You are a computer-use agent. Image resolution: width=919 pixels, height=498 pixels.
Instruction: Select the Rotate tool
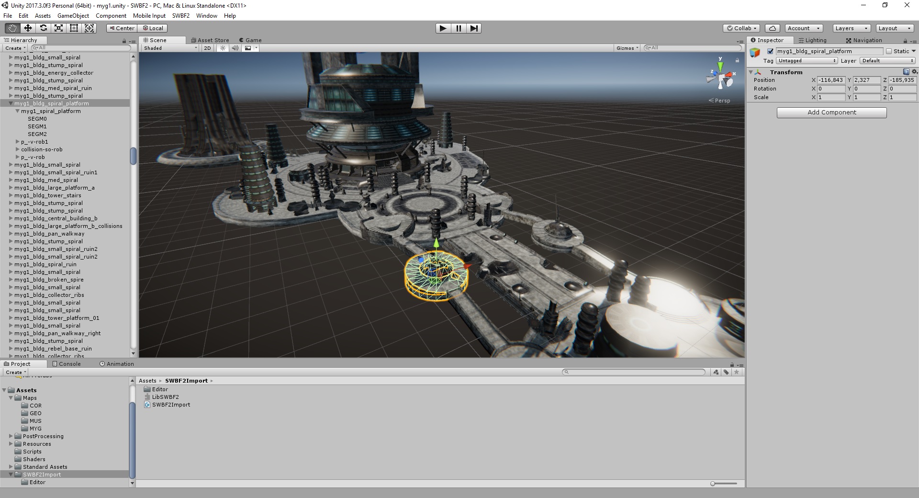tap(44, 28)
